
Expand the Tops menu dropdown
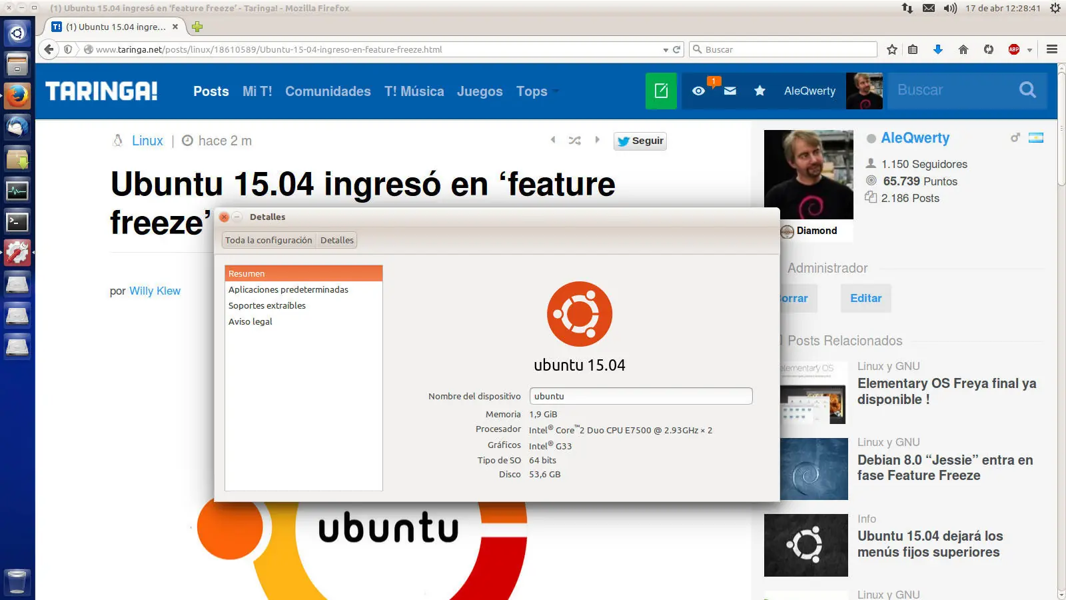556,91
